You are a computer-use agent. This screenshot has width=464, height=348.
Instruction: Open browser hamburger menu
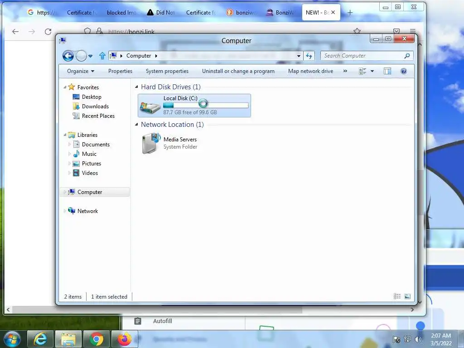[x=413, y=31]
